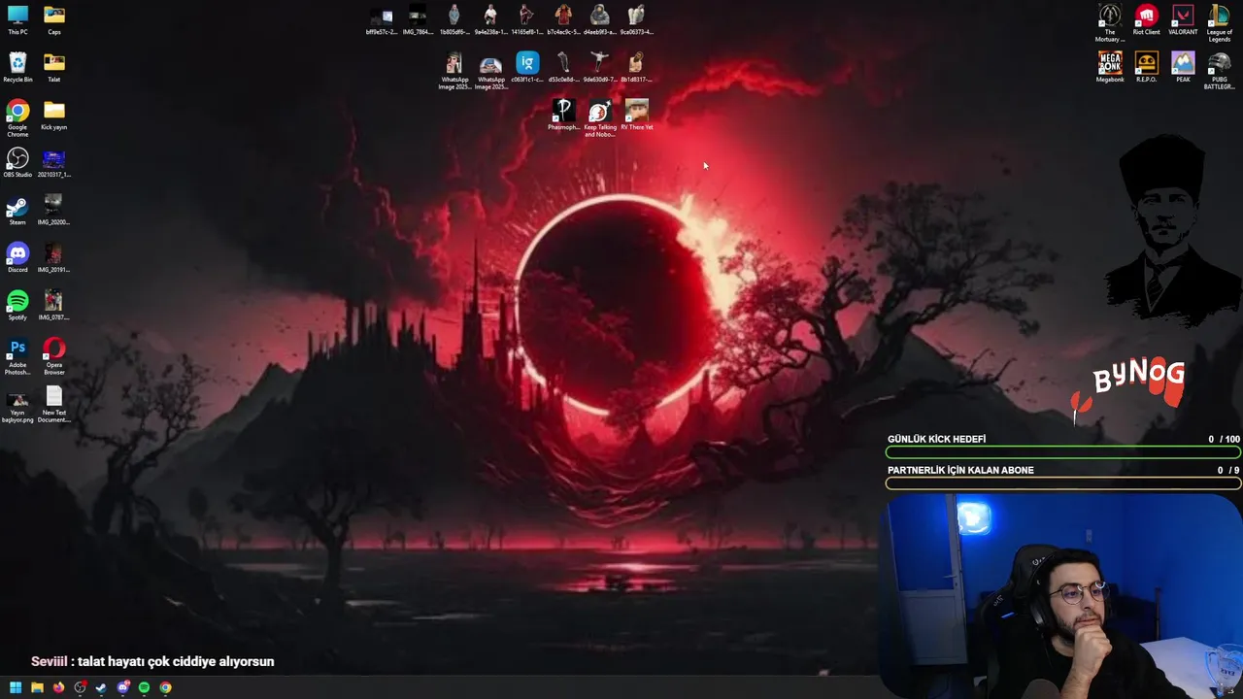
Task: Open the This PC desktop icon
Action: coord(17,20)
